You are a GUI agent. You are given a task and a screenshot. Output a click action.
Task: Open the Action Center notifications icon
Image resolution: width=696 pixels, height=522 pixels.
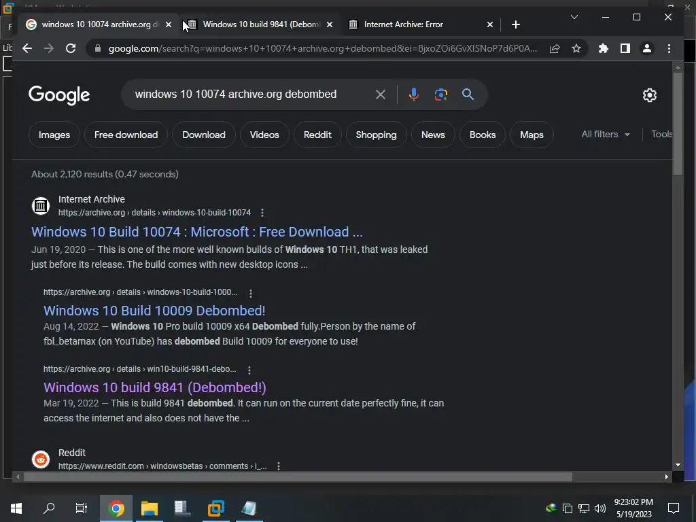pos(674,508)
